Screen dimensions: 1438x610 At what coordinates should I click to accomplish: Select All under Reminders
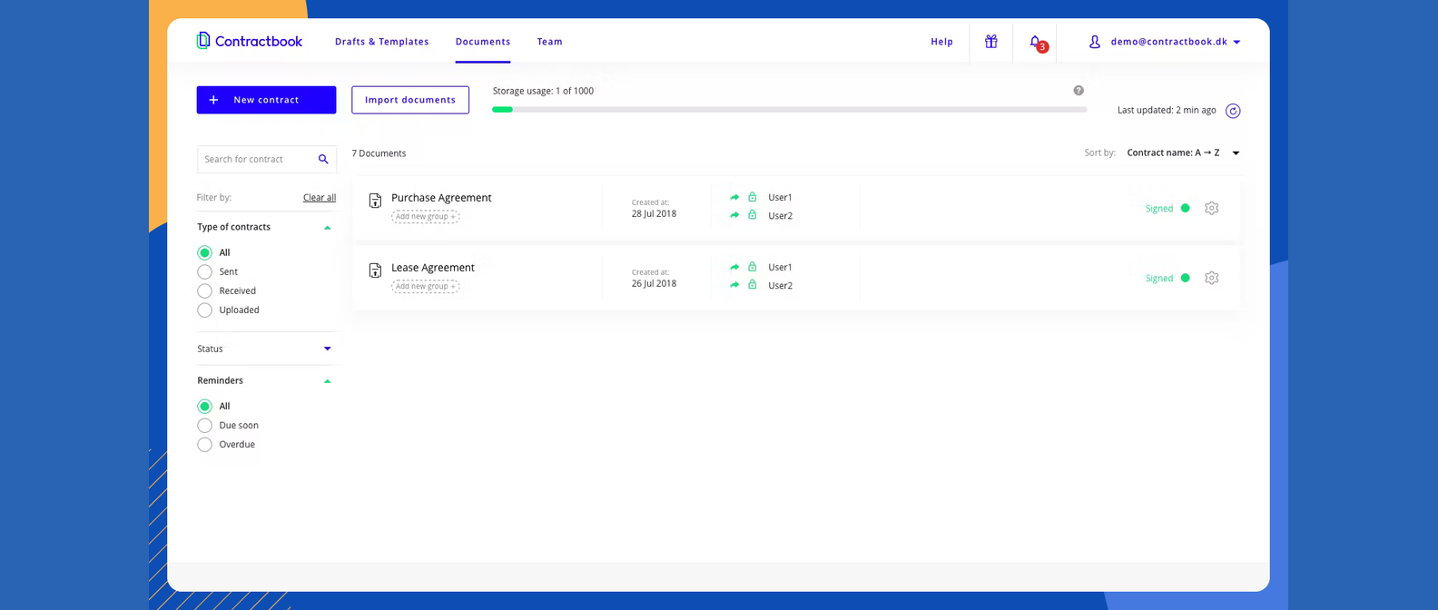204,406
